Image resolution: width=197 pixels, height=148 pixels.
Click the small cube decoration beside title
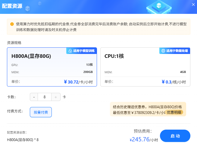27,8
